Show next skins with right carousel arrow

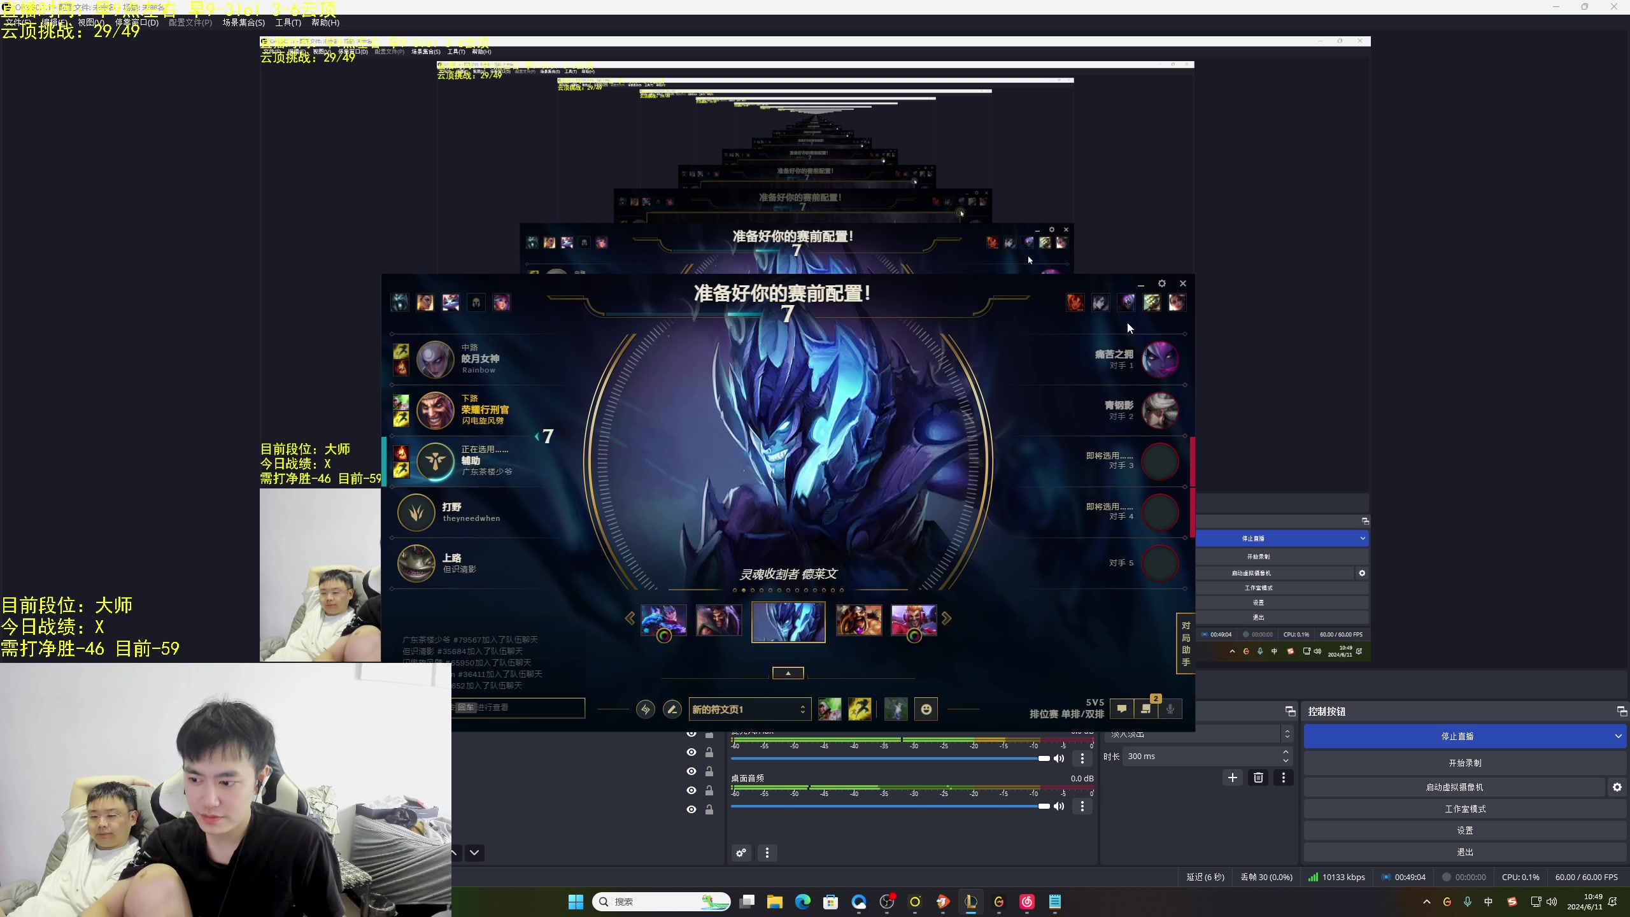pyautogui.click(x=947, y=618)
